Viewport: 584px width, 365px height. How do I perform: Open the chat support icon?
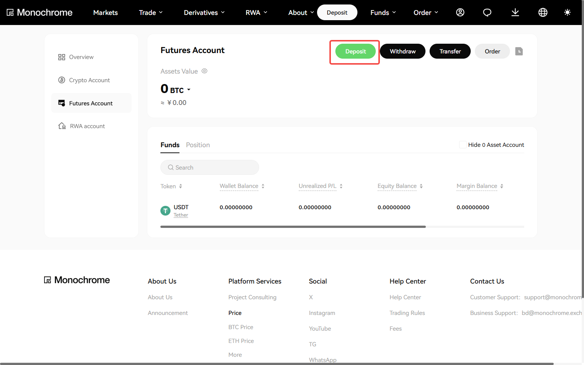point(487,12)
